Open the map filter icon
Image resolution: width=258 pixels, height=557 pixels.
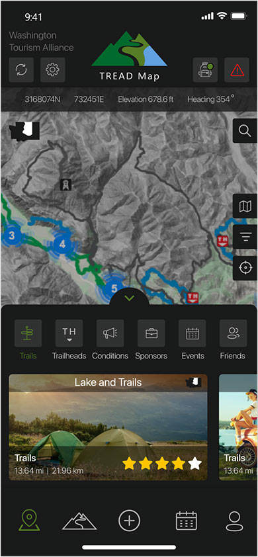pos(245,237)
